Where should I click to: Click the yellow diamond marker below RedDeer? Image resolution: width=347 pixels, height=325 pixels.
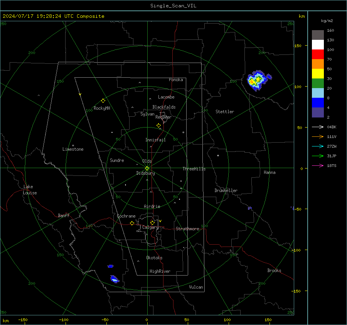[158, 126]
